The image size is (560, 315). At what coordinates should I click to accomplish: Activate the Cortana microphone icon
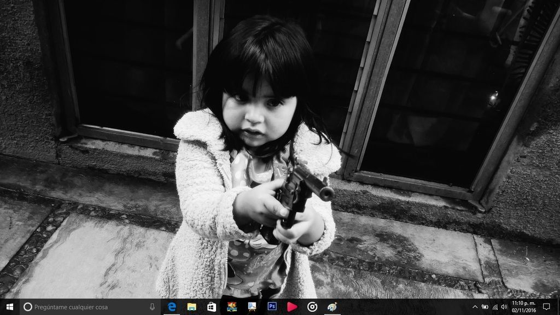pyautogui.click(x=152, y=307)
